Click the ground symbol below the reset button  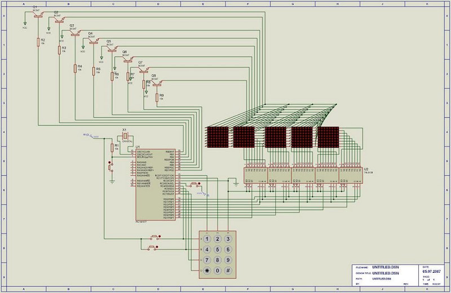pyautogui.click(x=112, y=181)
